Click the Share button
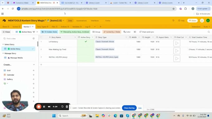This screenshot has width=212, height=119. (192, 21)
